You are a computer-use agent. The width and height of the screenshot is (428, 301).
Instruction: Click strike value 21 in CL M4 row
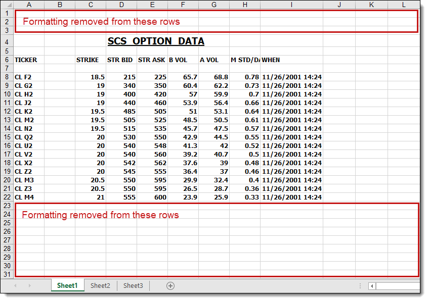point(91,197)
